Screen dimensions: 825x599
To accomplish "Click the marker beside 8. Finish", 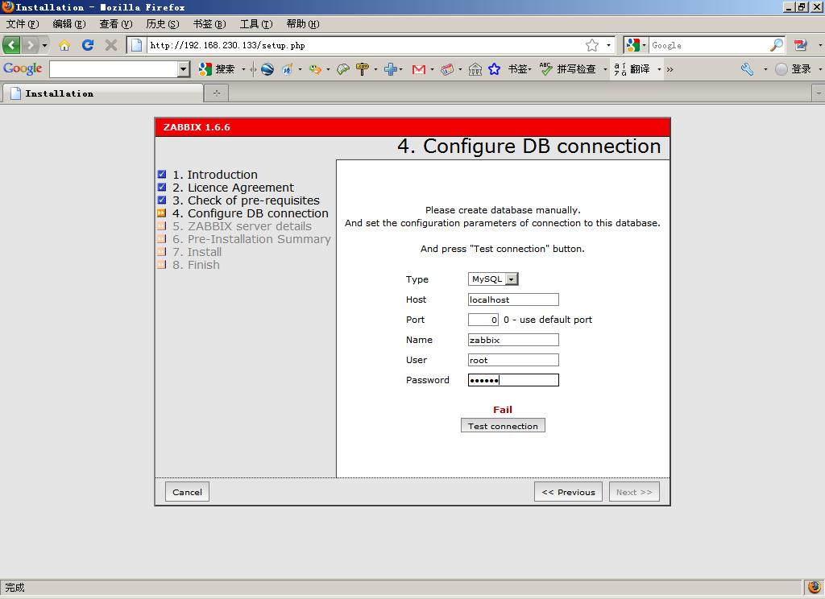I will pyautogui.click(x=161, y=265).
